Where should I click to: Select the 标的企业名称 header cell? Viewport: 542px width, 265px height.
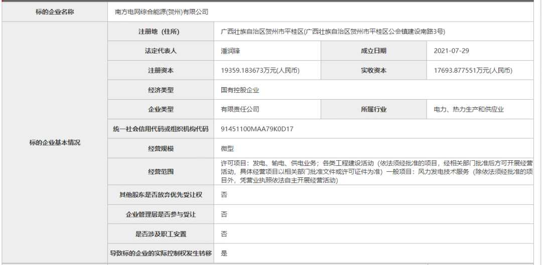[x=55, y=12]
